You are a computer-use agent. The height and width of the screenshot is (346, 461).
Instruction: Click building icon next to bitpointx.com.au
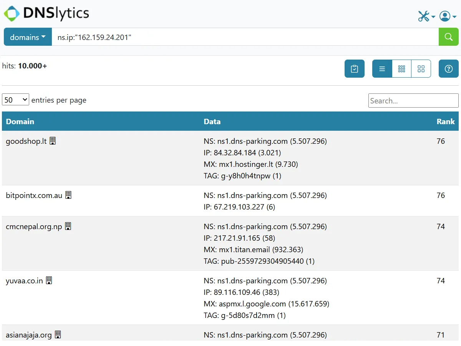(68, 195)
